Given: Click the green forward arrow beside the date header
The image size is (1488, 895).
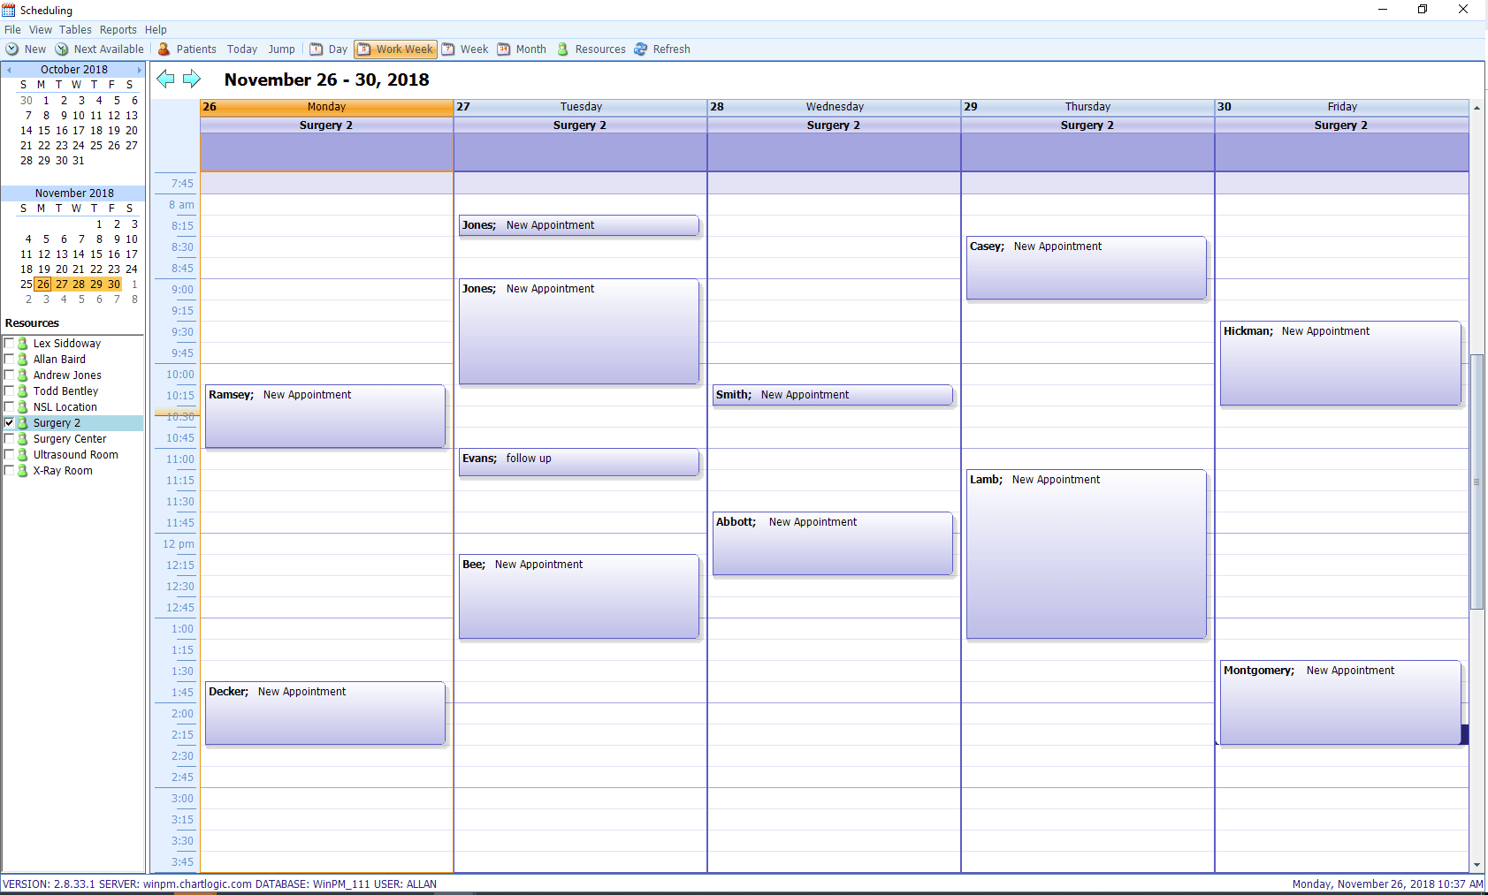Looking at the screenshot, I should [x=191, y=79].
